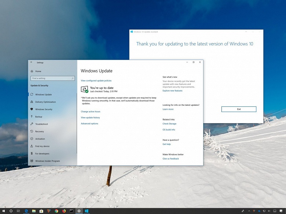The height and width of the screenshot is (214, 286).
Task: Click the Settings back arrow
Action: (32, 62)
